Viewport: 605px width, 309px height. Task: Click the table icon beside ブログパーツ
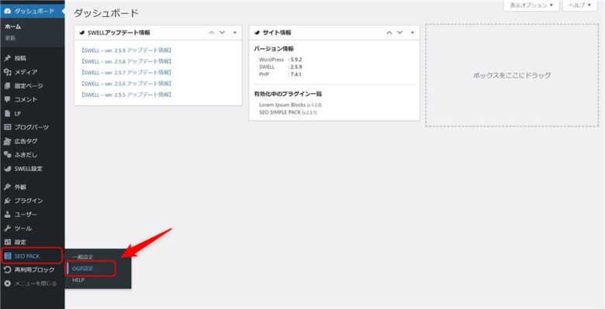click(7, 127)
